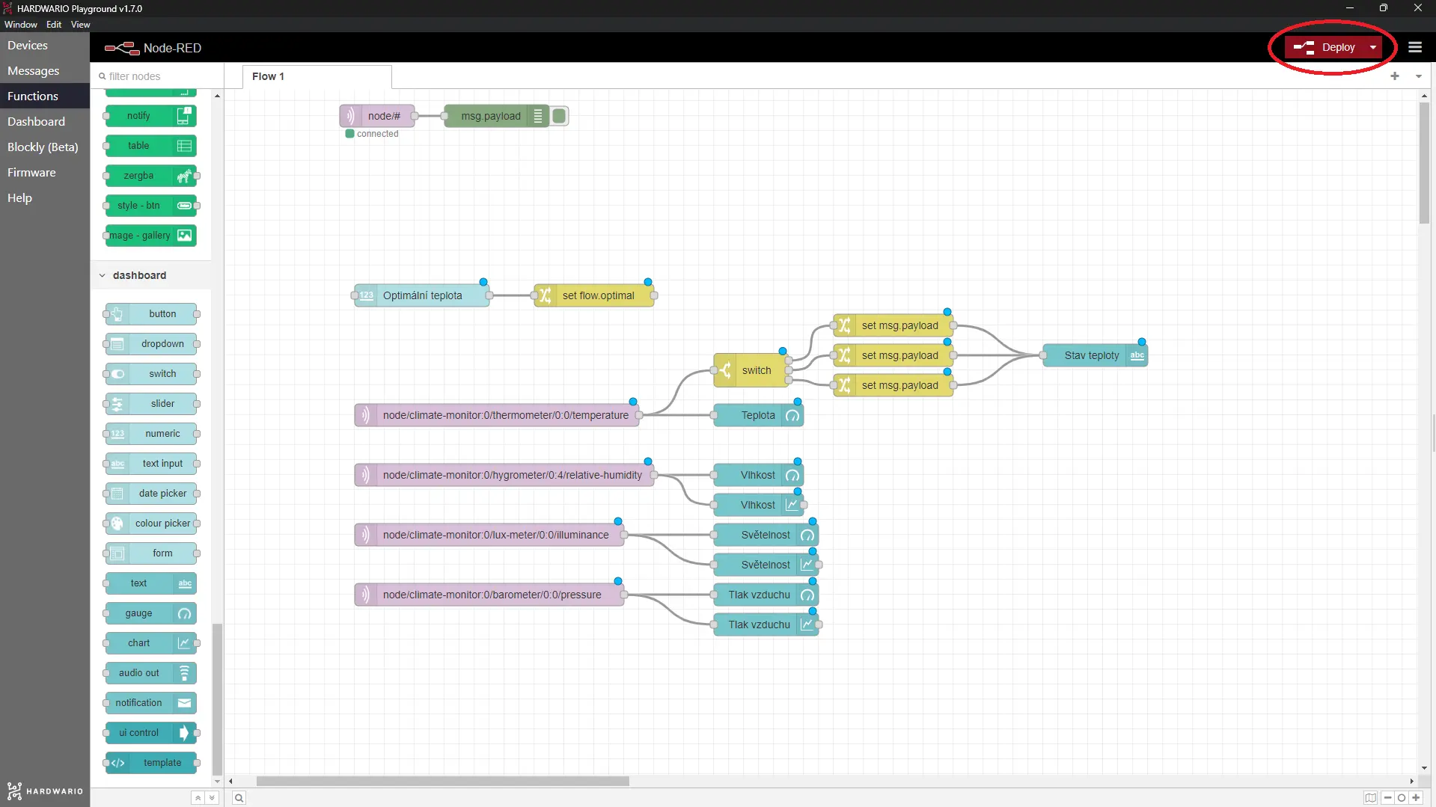Viewport: 1436px width, 807px height.
Task: Select the Světelnost gauge node
Action: [x=766, y=535]
